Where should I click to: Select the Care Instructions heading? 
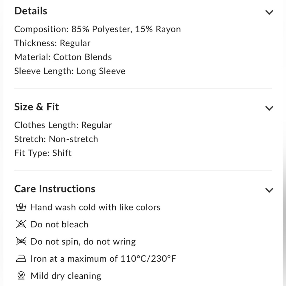55,188
